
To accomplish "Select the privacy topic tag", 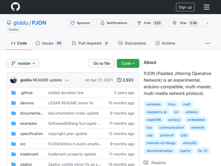I will (x=174, y=120).
